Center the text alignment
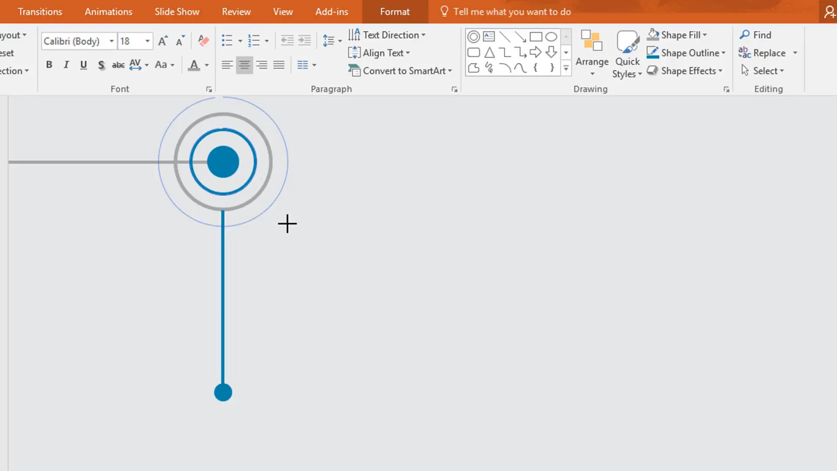837x471 pixels. click(x=244, y=65)
